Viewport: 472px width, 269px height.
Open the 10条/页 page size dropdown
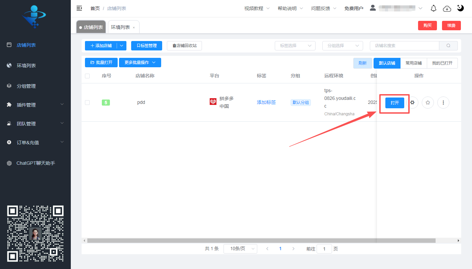click(x=240, y=248)
